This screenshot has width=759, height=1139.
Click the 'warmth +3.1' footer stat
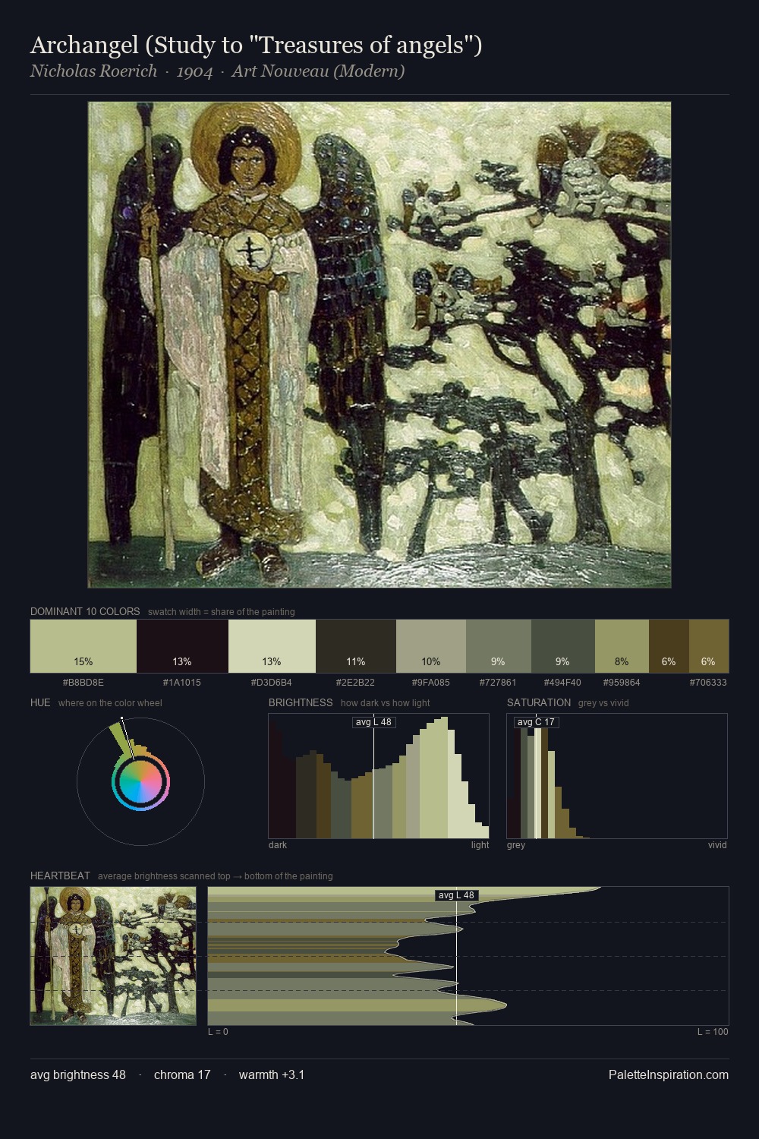(x=272, y=1074)
